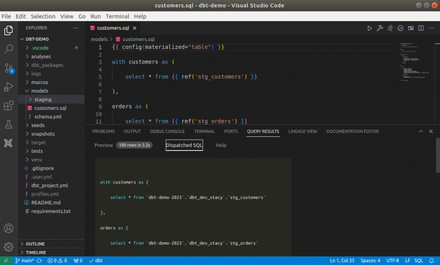This screenshot has height=265, width=440.
Task: Open the Testing flask view
Action: pos(9,124)
